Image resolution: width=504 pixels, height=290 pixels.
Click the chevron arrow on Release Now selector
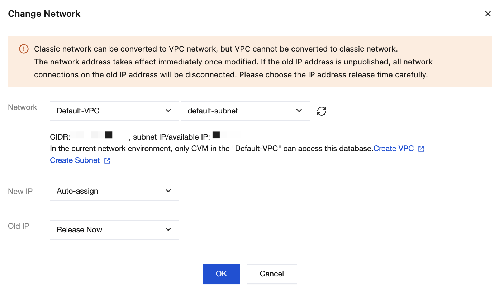168,230
